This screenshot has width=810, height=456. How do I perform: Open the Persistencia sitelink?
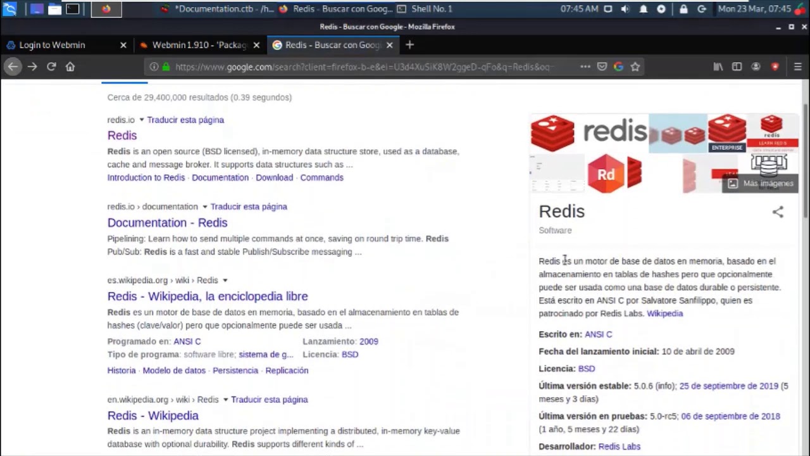[x=235, y=370]
